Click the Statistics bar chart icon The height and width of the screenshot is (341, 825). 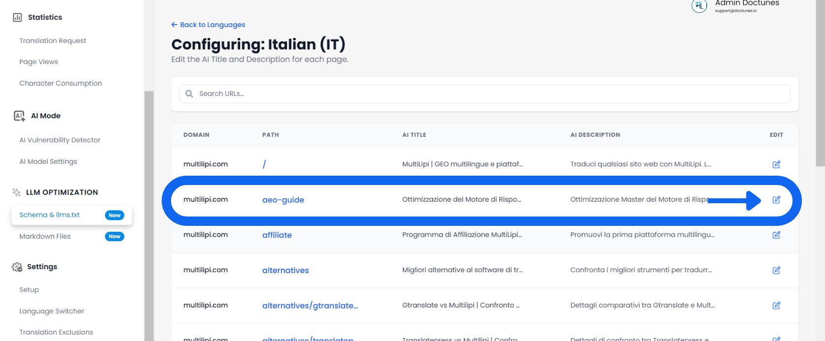pos(17,17)
